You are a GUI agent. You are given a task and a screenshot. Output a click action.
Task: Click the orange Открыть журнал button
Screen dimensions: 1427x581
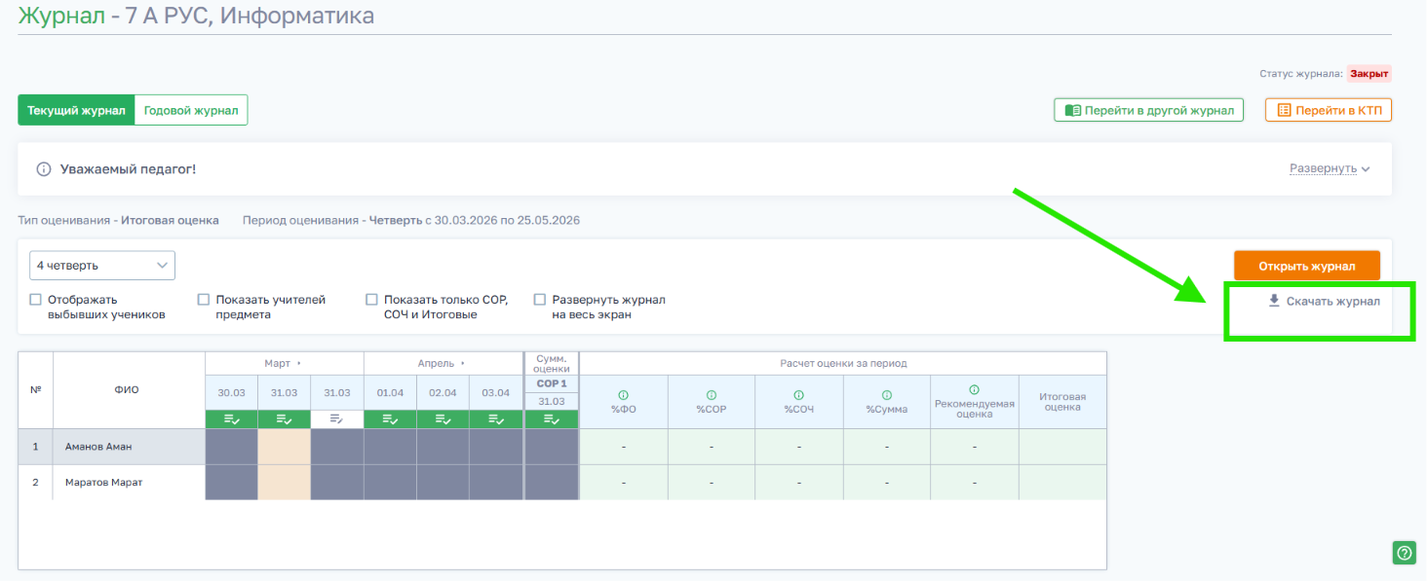1307,266
